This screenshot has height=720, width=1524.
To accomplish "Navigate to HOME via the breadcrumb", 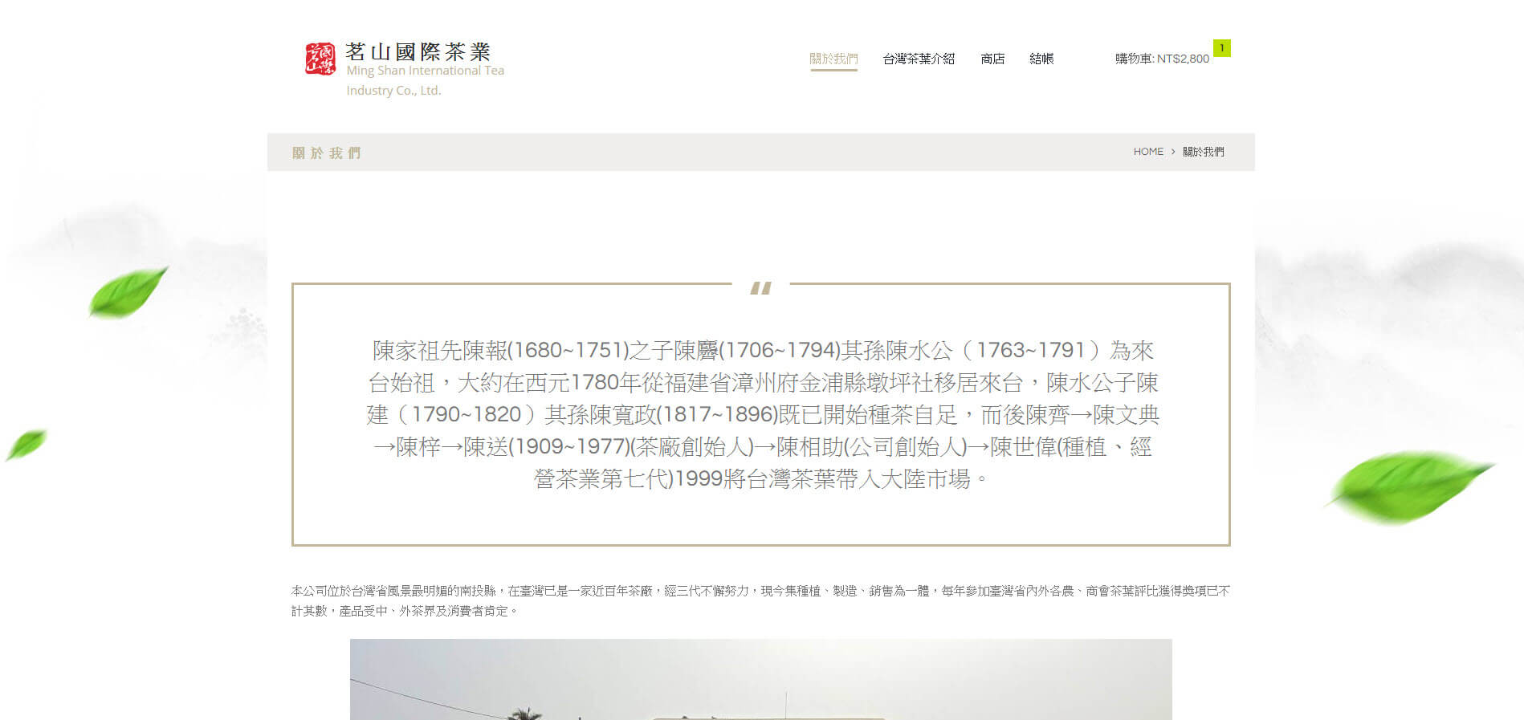I will tap(1147, 152).
